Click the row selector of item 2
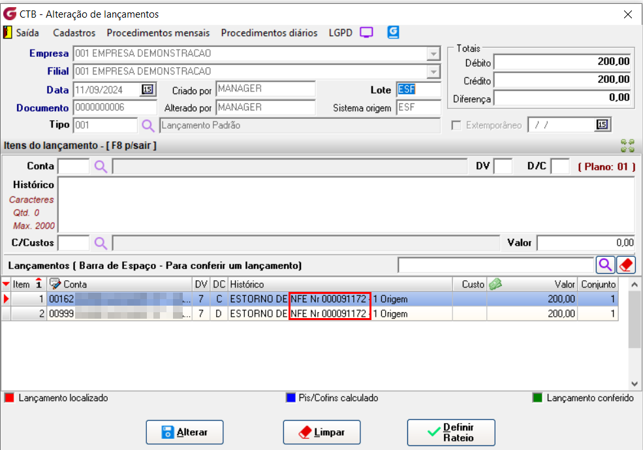 point(6,313)
